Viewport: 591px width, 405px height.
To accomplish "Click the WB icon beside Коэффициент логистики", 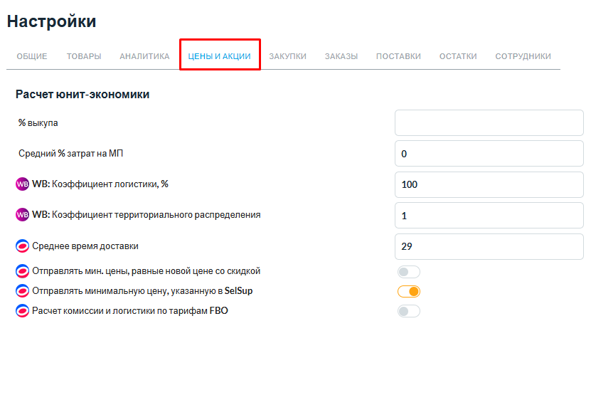I will pos(22,184).
